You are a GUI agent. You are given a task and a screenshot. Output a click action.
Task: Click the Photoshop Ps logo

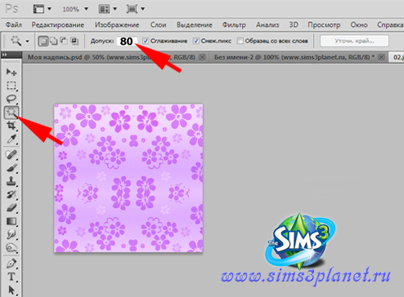pyautogui.click(x=11, y=9)
